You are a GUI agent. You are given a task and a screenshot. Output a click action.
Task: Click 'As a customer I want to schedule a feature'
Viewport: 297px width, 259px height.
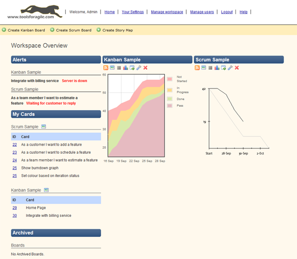click(56, 152)
